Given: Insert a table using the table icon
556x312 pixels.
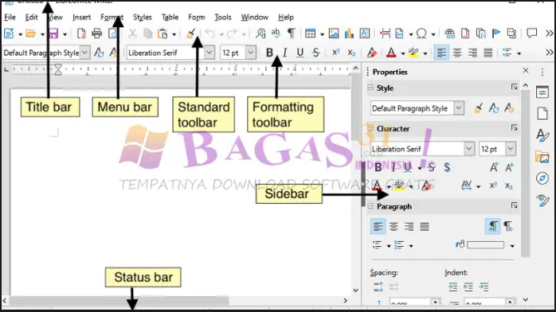Looking at the screenshot, I should click(311, 33).
